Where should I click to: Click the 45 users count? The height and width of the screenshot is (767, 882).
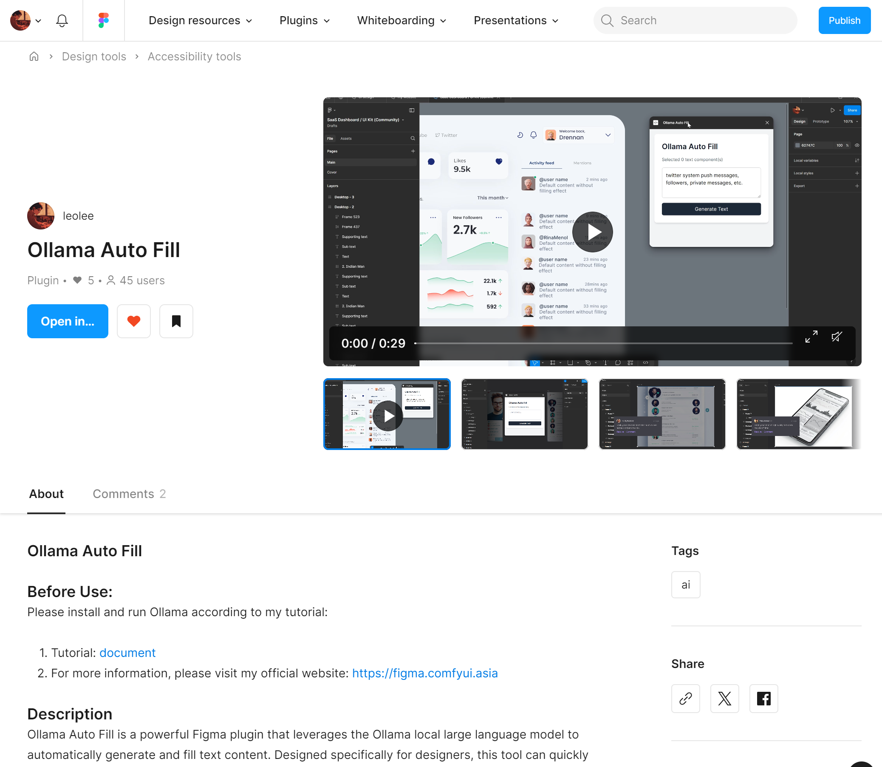135,280
